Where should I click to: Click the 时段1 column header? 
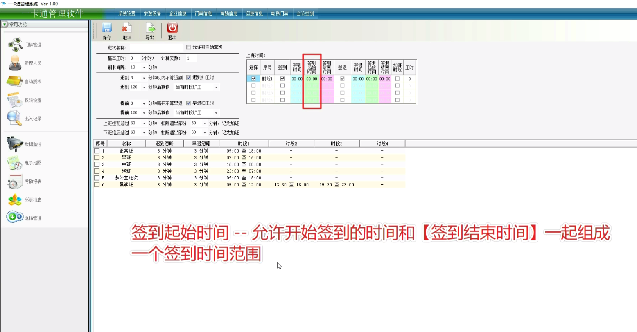(244, 144)
